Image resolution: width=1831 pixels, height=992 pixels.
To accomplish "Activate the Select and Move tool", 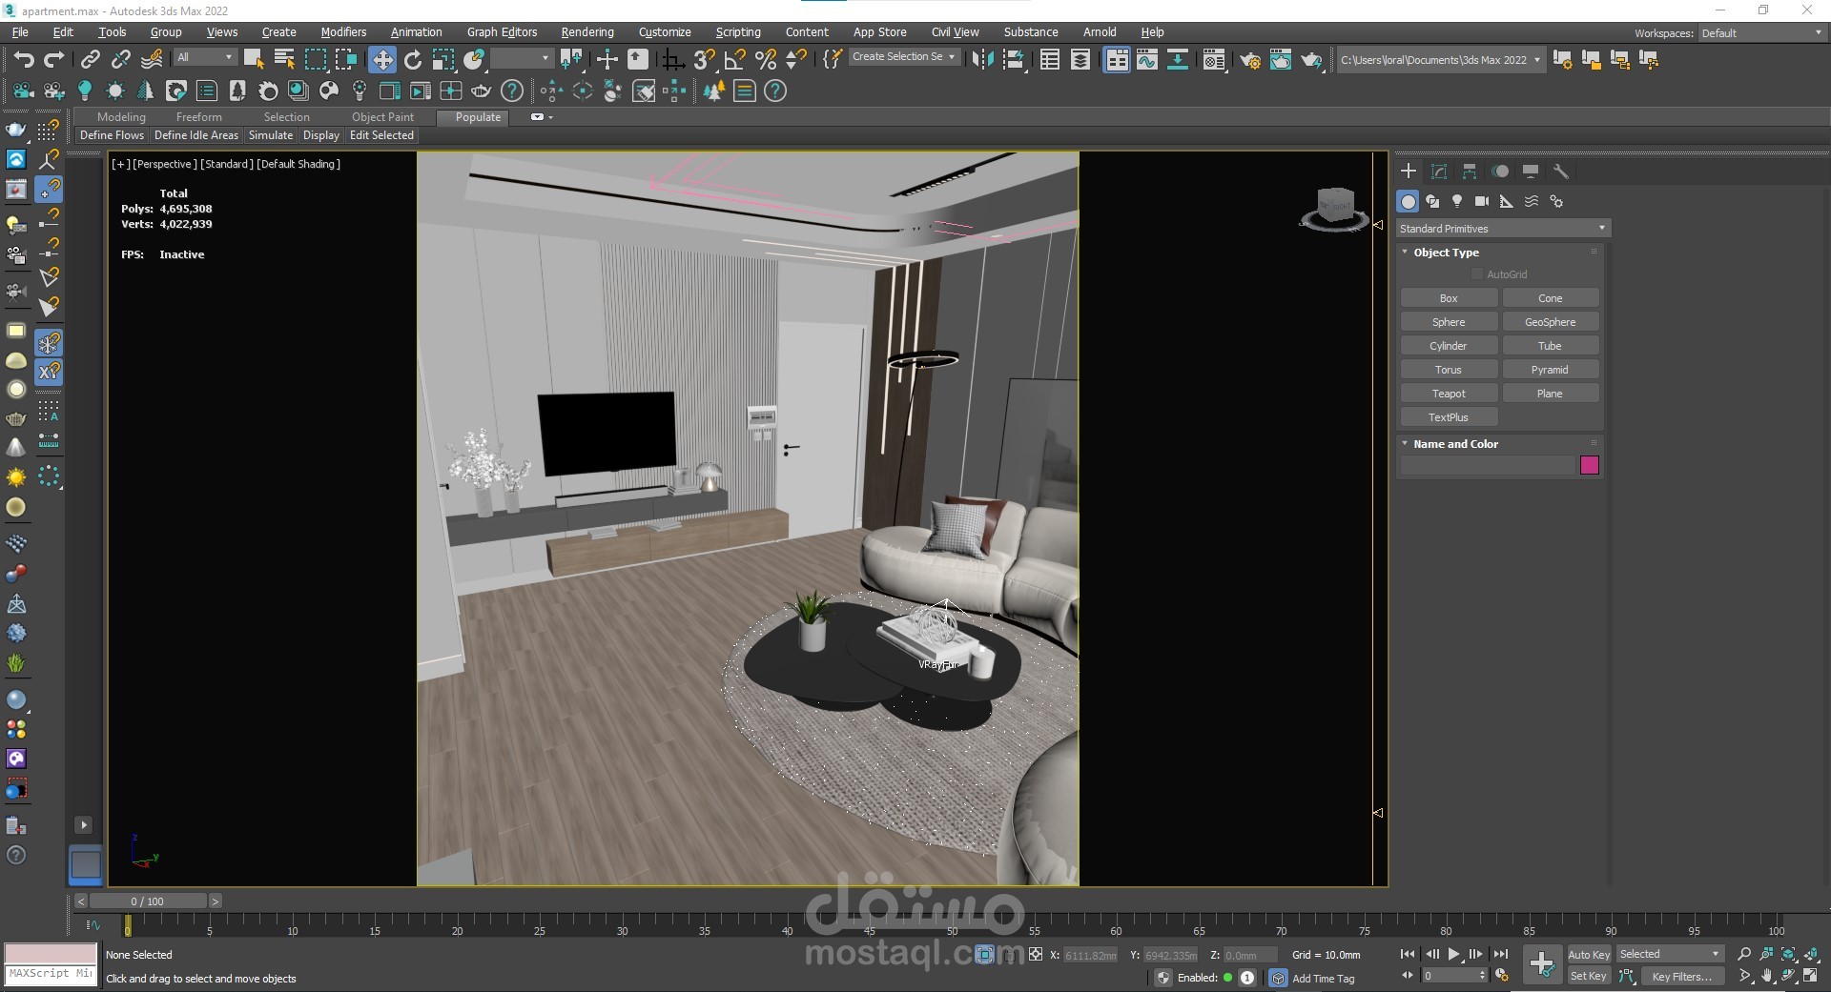I will (382, 60).
